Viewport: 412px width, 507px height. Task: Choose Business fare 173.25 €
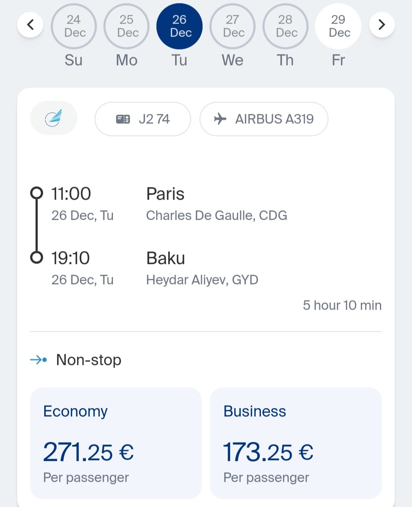[296, 443]
